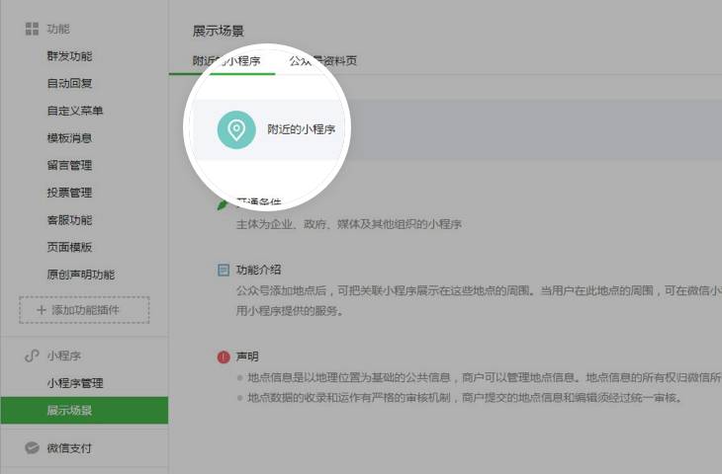
Task: Go to 模板消息 in sidebar
Action: (69, 138)
